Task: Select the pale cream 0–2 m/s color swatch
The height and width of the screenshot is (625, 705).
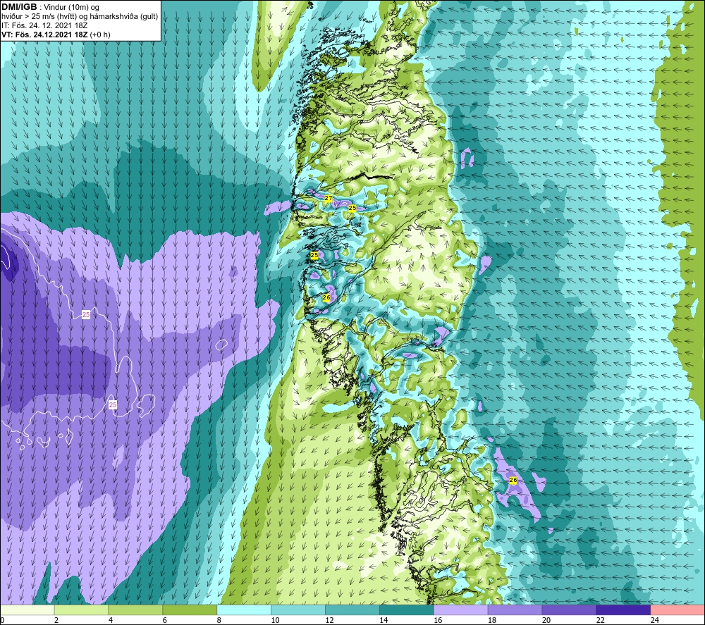Action: coord(27,609)
